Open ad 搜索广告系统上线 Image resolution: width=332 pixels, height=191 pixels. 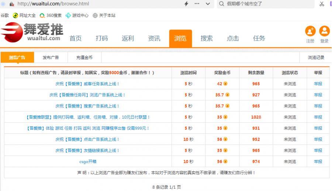pos(87,106)
